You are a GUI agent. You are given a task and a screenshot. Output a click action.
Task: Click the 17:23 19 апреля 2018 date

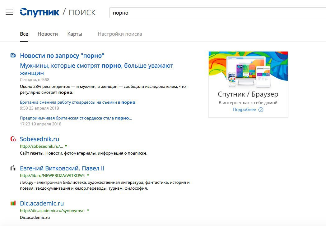tap(40, 124)
